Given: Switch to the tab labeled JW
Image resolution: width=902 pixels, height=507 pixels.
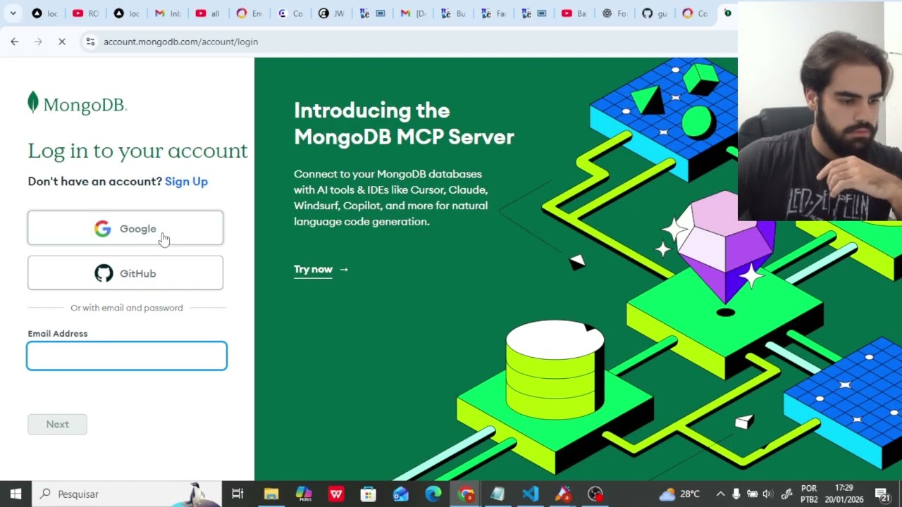Looking at the screenshot, I should pos(330,13).
